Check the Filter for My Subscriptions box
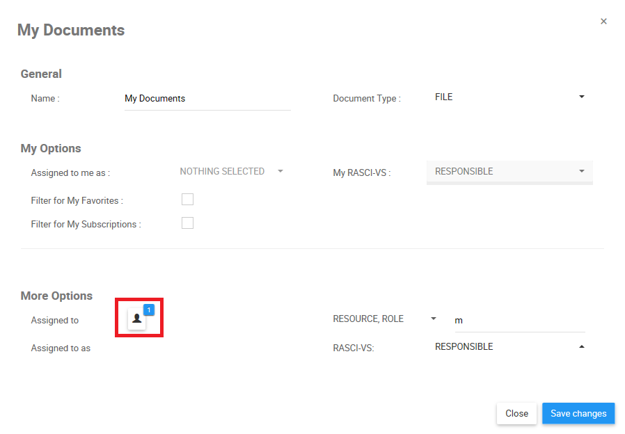This screenshot has width=625, height=434. (x=187, y=223)
